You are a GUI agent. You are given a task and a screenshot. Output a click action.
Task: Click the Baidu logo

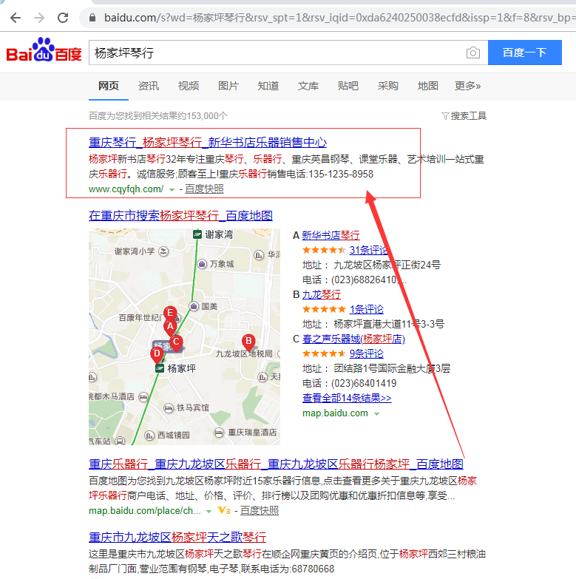[44, 53]
